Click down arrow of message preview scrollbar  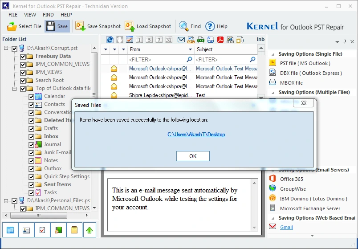coord(254,228)
